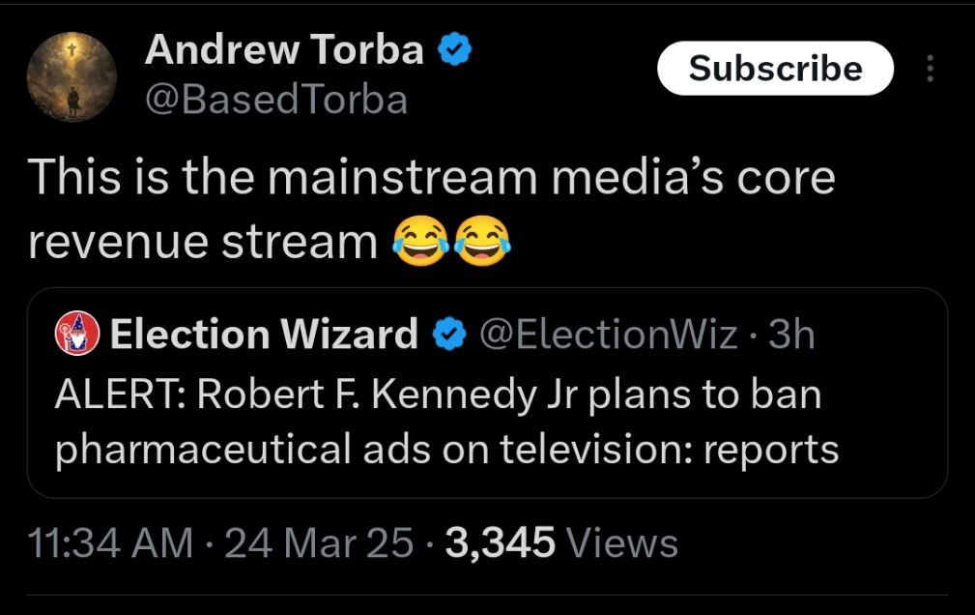
Task: Open the @BasedTorba handle link
Action: [x=276, y=100]
